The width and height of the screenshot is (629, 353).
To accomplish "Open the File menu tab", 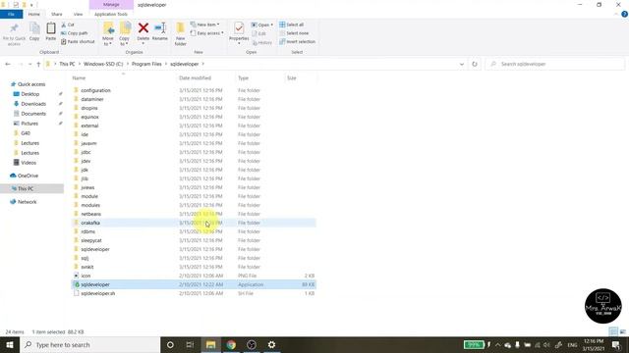I will 11,14.
